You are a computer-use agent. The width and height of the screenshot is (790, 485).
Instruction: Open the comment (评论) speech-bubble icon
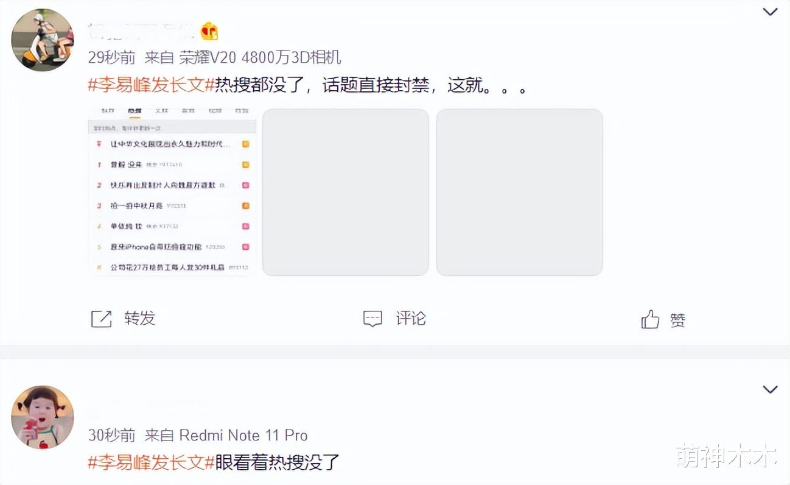click(x=372, y=319)
